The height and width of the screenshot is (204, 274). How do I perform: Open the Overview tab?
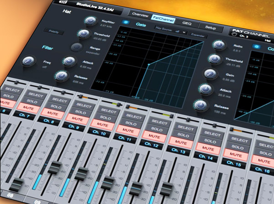tap(140, 15)
